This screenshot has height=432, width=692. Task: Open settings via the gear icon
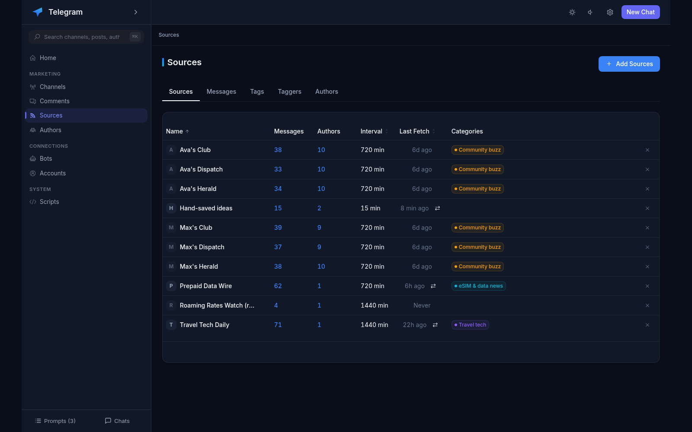pos(610,12)
